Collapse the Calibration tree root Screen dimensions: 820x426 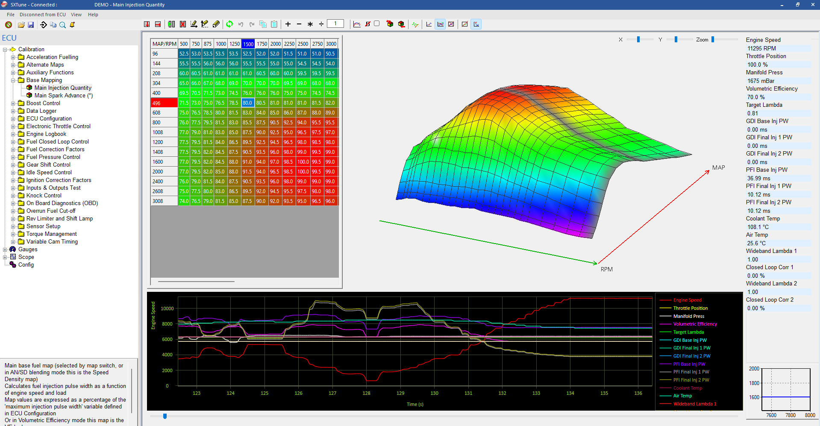[5, 50]
